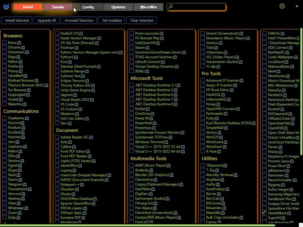Open help link next to PowerShell
The height and width of the screenshot is (227, 303).
coord(154,123)
